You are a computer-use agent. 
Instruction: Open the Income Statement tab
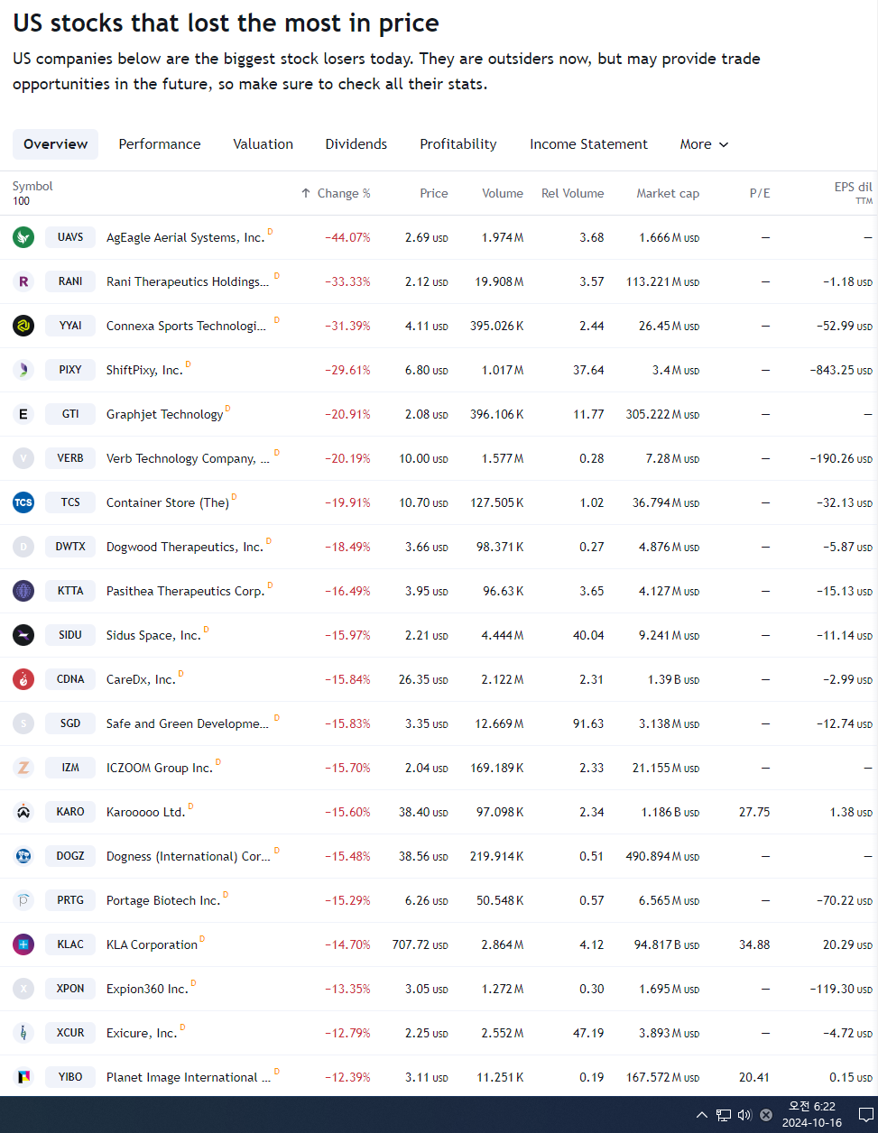[x=588, y=144]
